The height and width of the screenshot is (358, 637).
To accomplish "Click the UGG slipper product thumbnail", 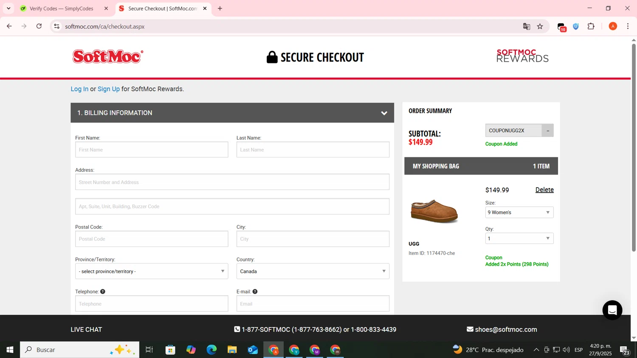I will pyautogui.click(x=434, y=211).
